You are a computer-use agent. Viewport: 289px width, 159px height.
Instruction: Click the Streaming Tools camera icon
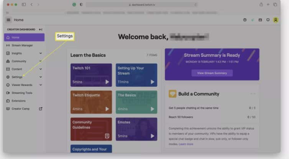coord(8,93)
